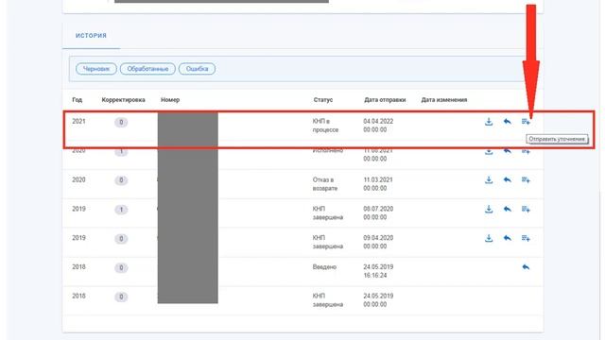Select the Введено status cell
This screenshot has width=605, height=340.
click(x=324, y=267)
